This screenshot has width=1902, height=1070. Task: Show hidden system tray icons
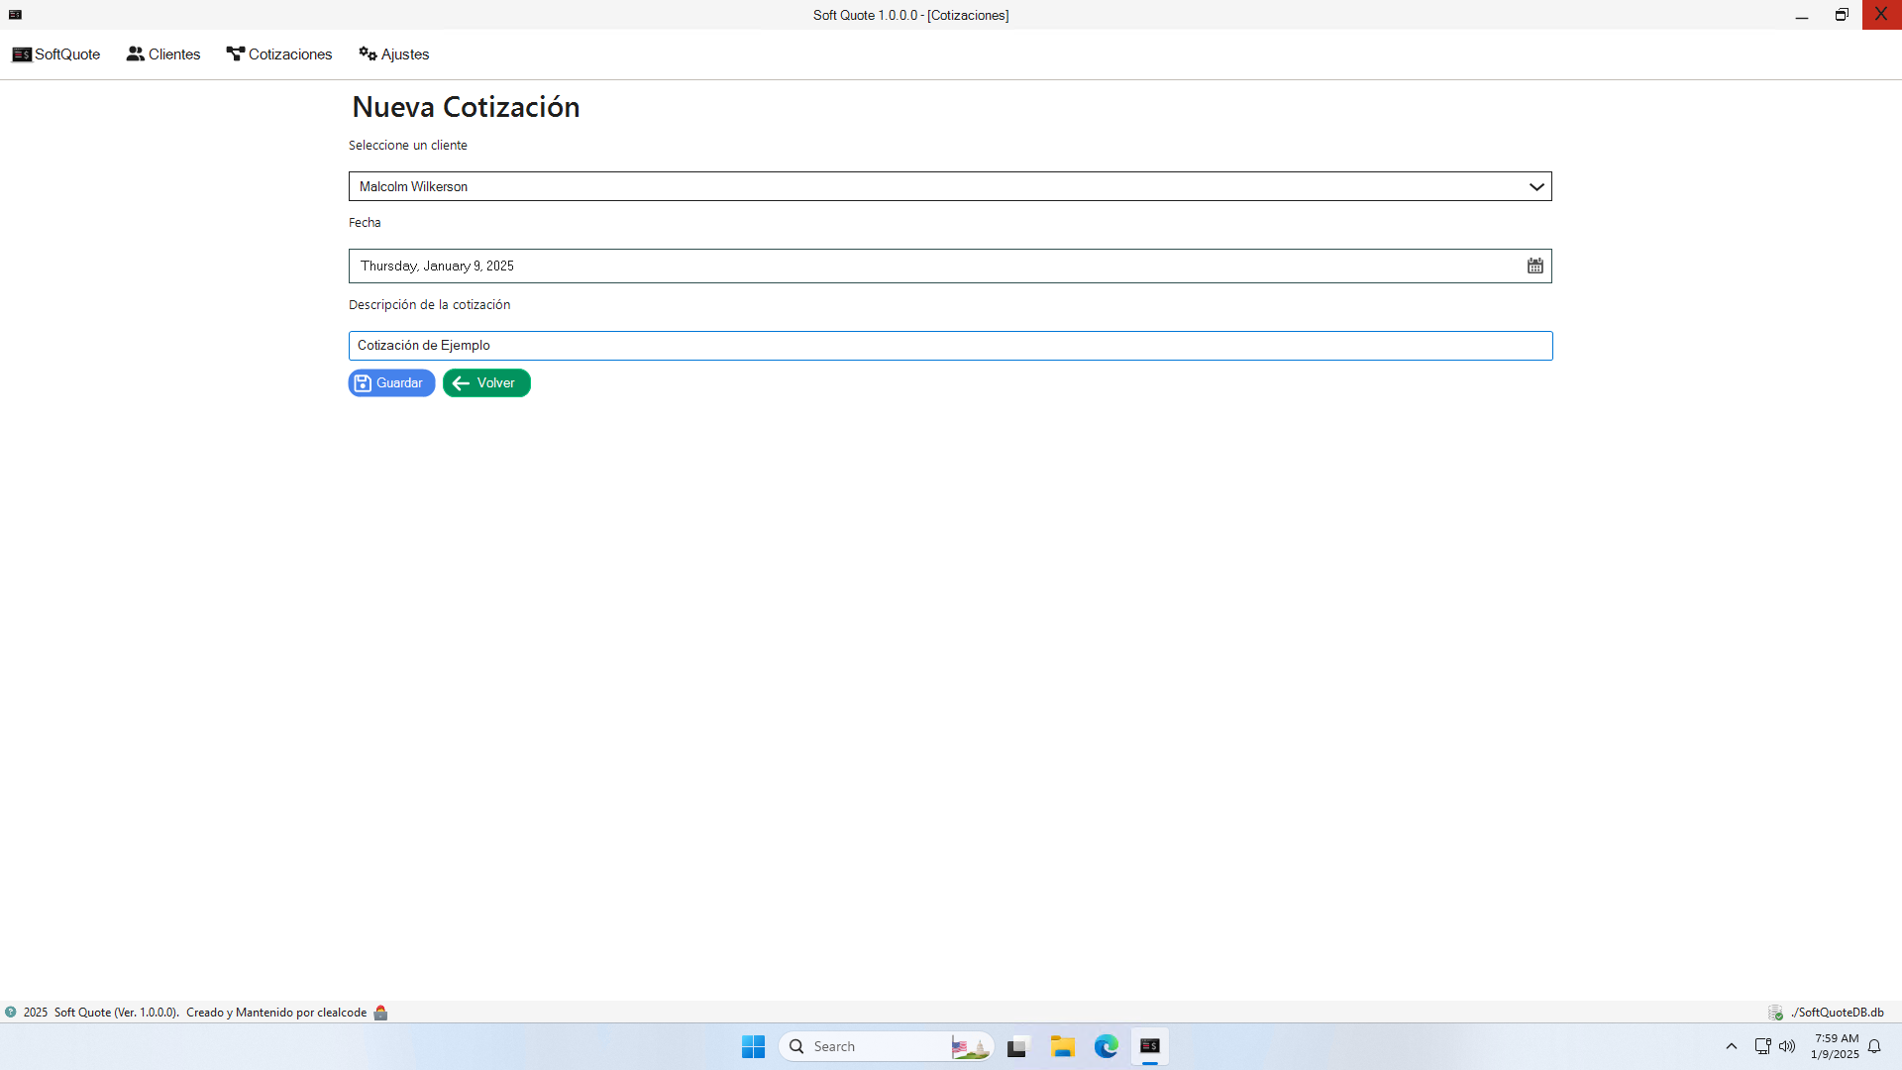pos(1732,1046)
